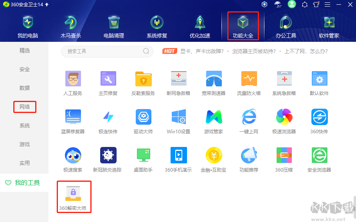Focus the 搜索工具 search field
356x222 pixels.
(107, 51)
